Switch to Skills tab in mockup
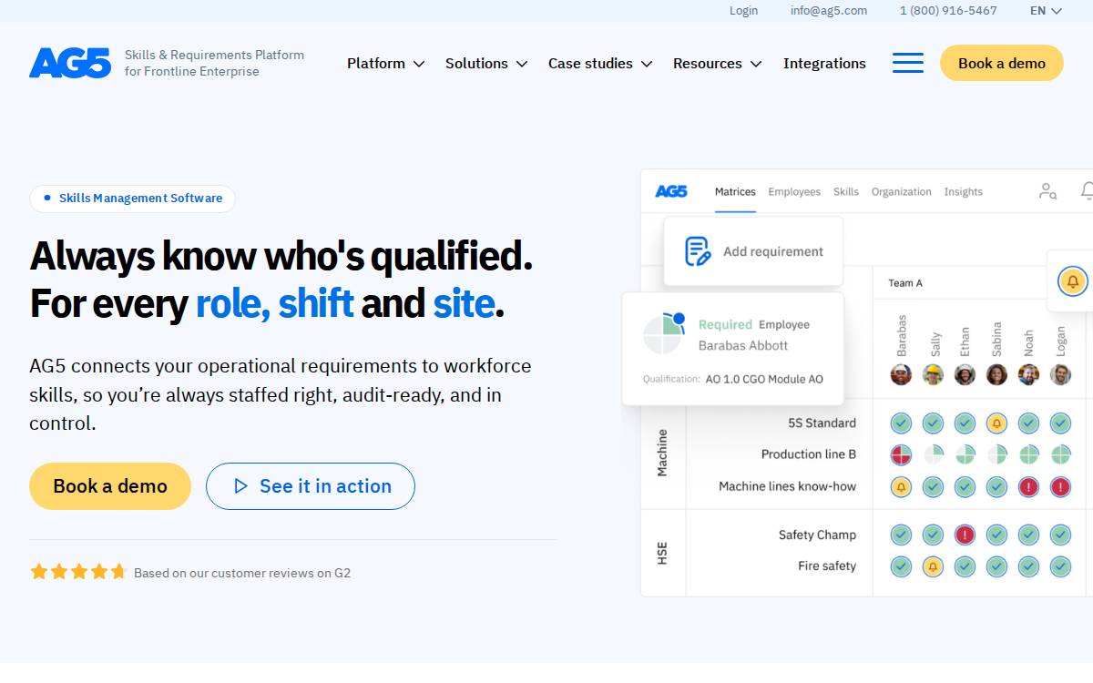The height and width of the screenshot is (683, 1093). click(x=846, y=191)
